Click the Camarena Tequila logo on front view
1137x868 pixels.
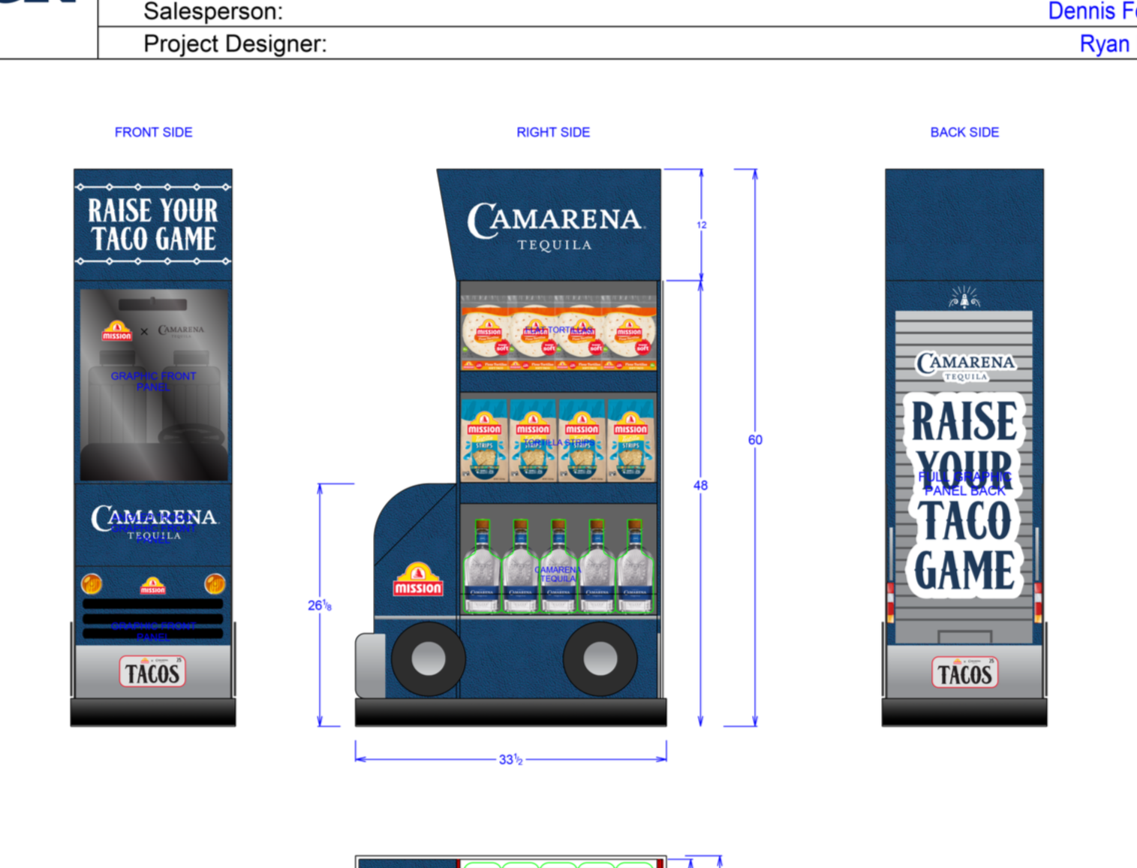(x=154, y=522)
